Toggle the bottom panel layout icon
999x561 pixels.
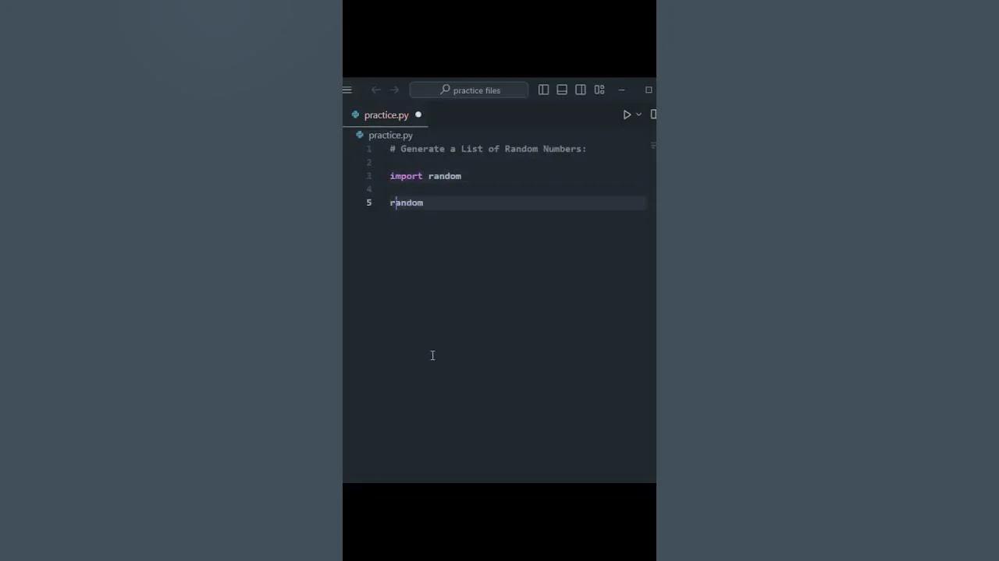[x=562, y=90]
